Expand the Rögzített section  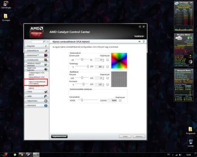(36, 46)
